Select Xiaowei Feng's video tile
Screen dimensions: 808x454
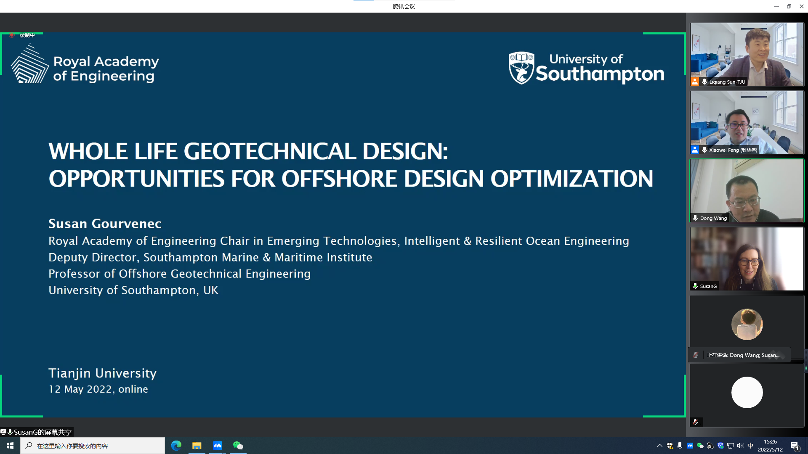[x=747, y=123]
